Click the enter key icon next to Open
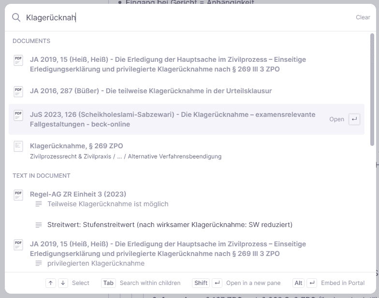The height and width of the screenshot is (298, 379). coord(354,119)
